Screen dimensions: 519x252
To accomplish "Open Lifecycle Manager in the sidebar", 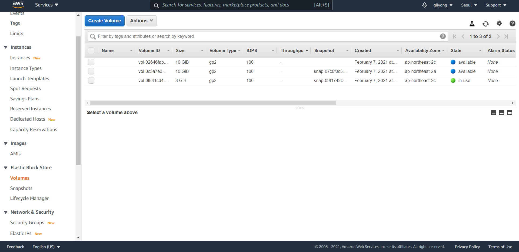I will (29, 198).
